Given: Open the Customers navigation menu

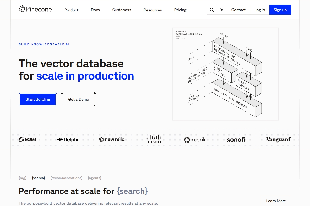Looking at the screenshot, I should [x=122, y=10].
